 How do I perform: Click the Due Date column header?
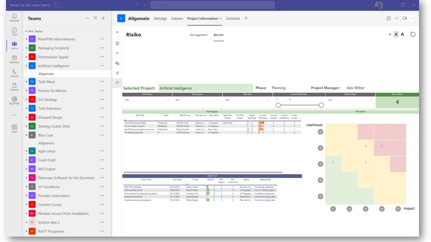click(x=176, y=179)
